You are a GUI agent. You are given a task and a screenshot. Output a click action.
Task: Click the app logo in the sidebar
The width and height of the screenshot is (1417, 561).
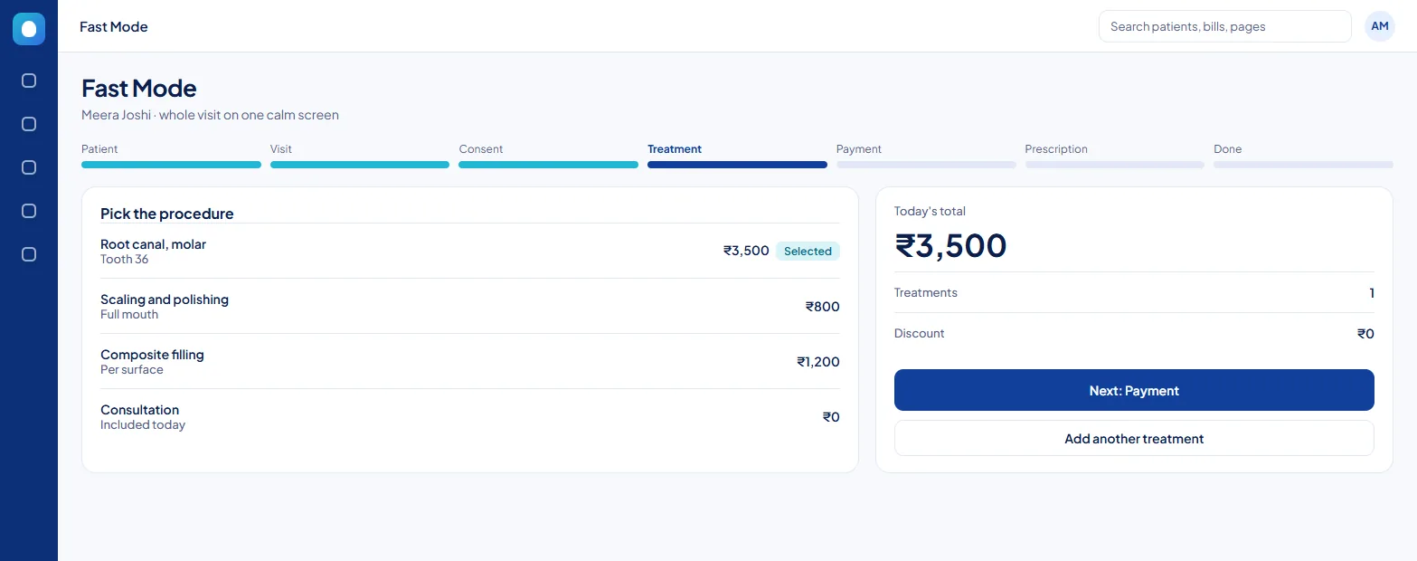coord(29,29)
